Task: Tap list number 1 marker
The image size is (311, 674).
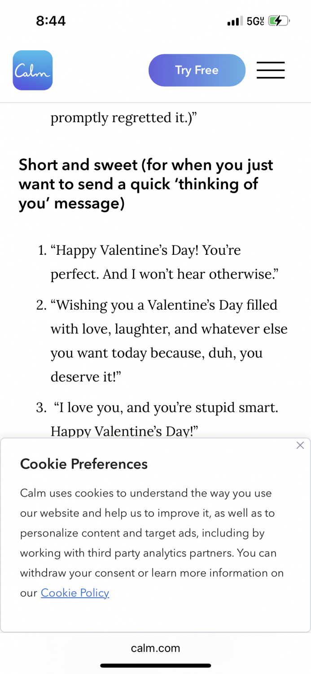Action: coord(42,251)
